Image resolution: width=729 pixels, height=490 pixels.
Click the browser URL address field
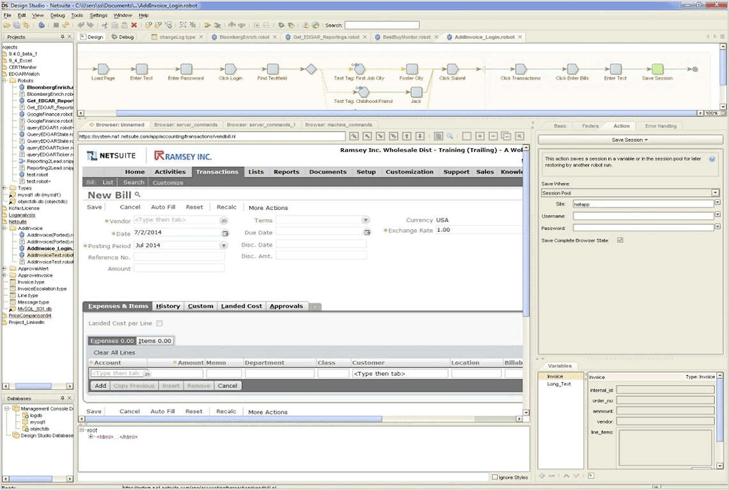212,137
